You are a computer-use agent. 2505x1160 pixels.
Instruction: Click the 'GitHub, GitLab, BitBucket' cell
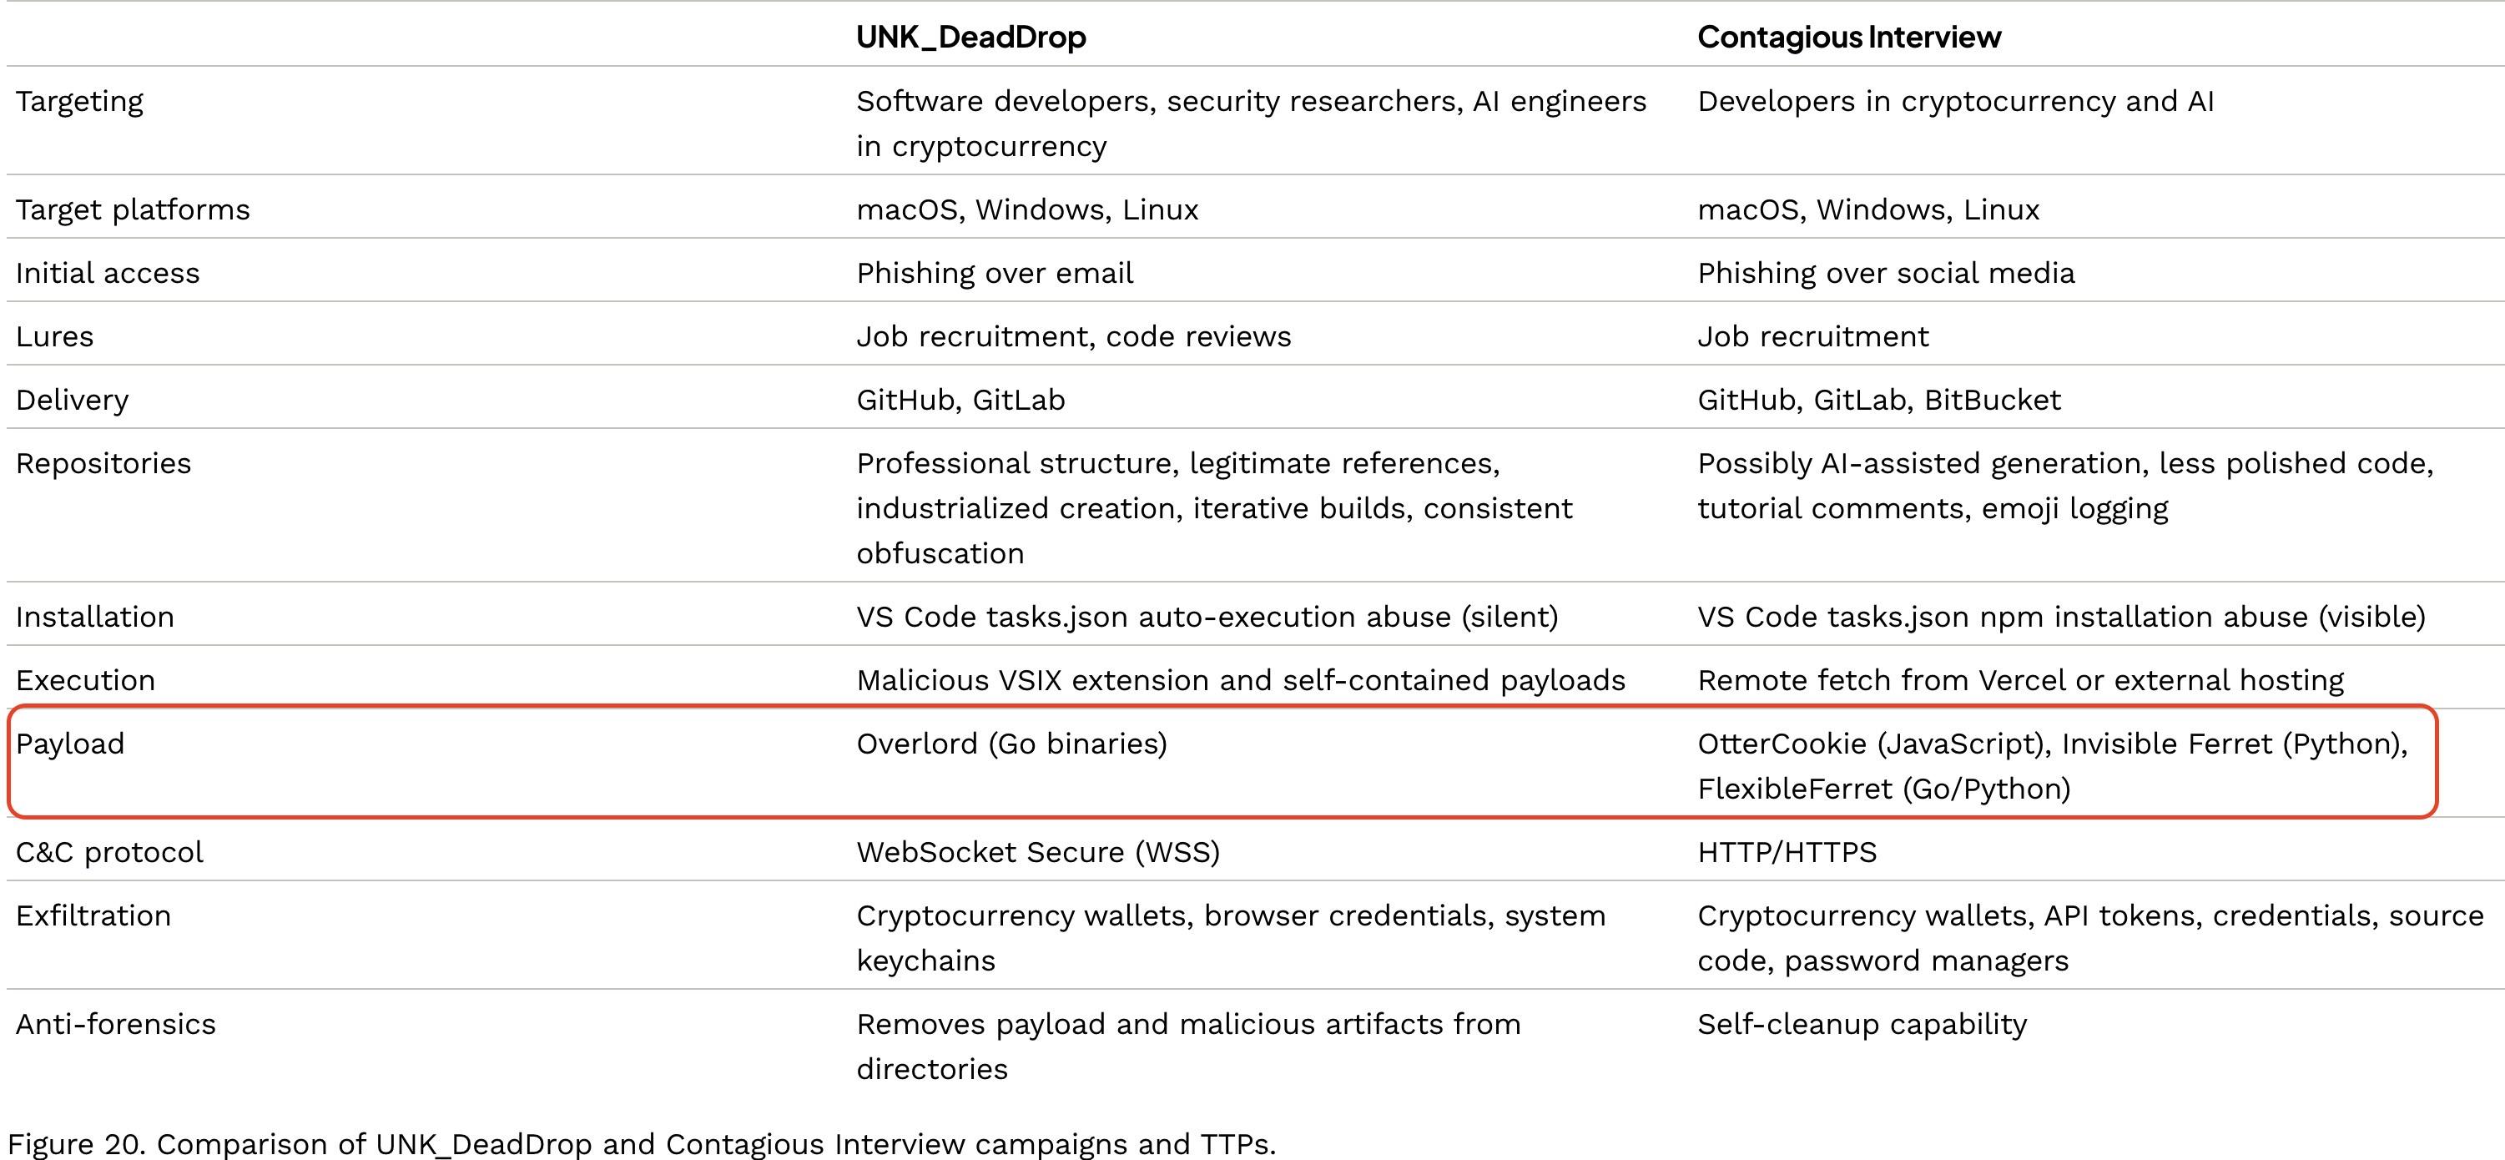pyautogui.click(x=1879, y=400)
